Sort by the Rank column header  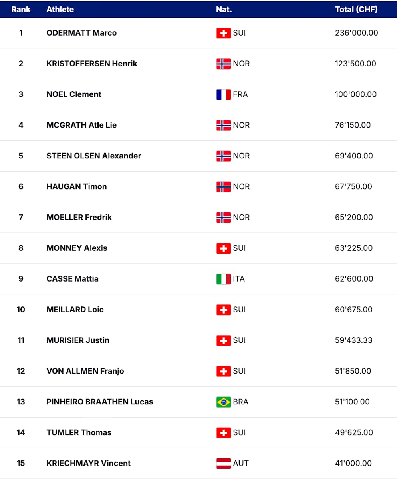click(x=21, y=10)
